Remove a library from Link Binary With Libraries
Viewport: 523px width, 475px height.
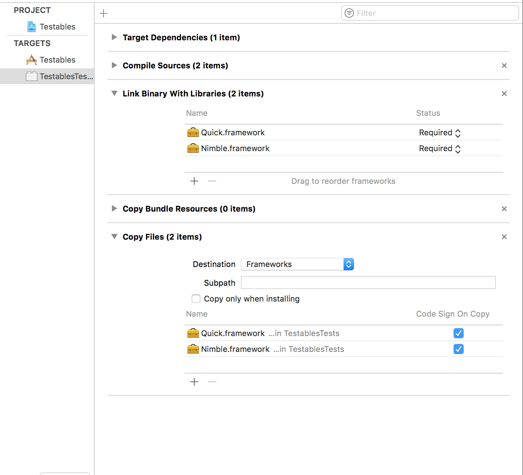pos(212,181)
